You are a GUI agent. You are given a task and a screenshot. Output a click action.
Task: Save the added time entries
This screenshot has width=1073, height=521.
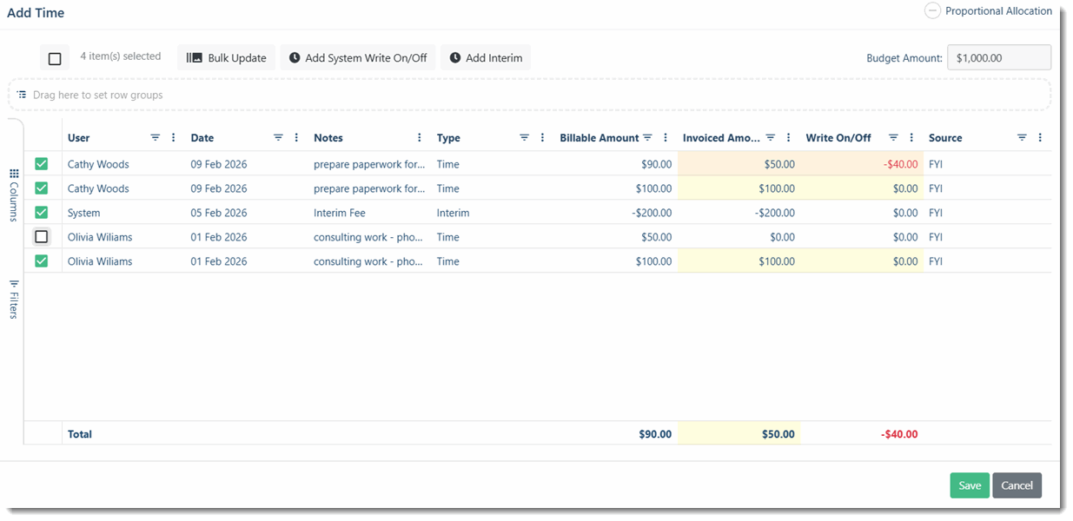[x=970, y=485]
